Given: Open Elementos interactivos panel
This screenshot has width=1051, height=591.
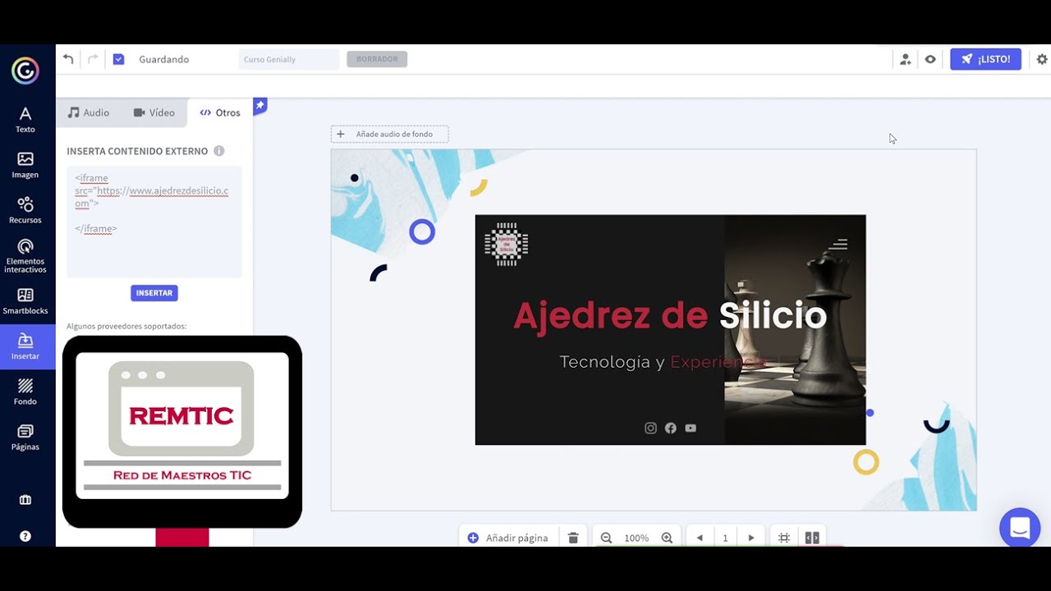Looking at the screenshot, I should click(25, 256).
